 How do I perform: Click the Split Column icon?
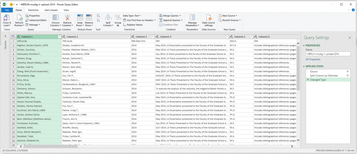coord(108,18)
